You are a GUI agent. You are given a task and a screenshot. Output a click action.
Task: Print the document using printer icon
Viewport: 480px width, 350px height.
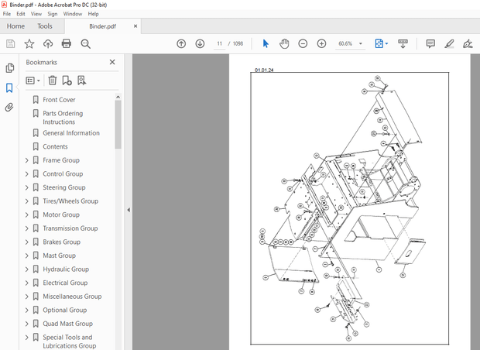(x=67, y=44)
